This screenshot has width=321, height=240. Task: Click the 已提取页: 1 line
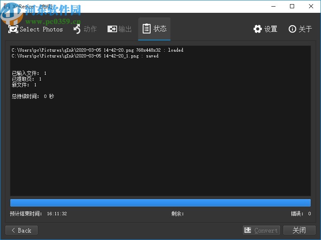(26, 79)
